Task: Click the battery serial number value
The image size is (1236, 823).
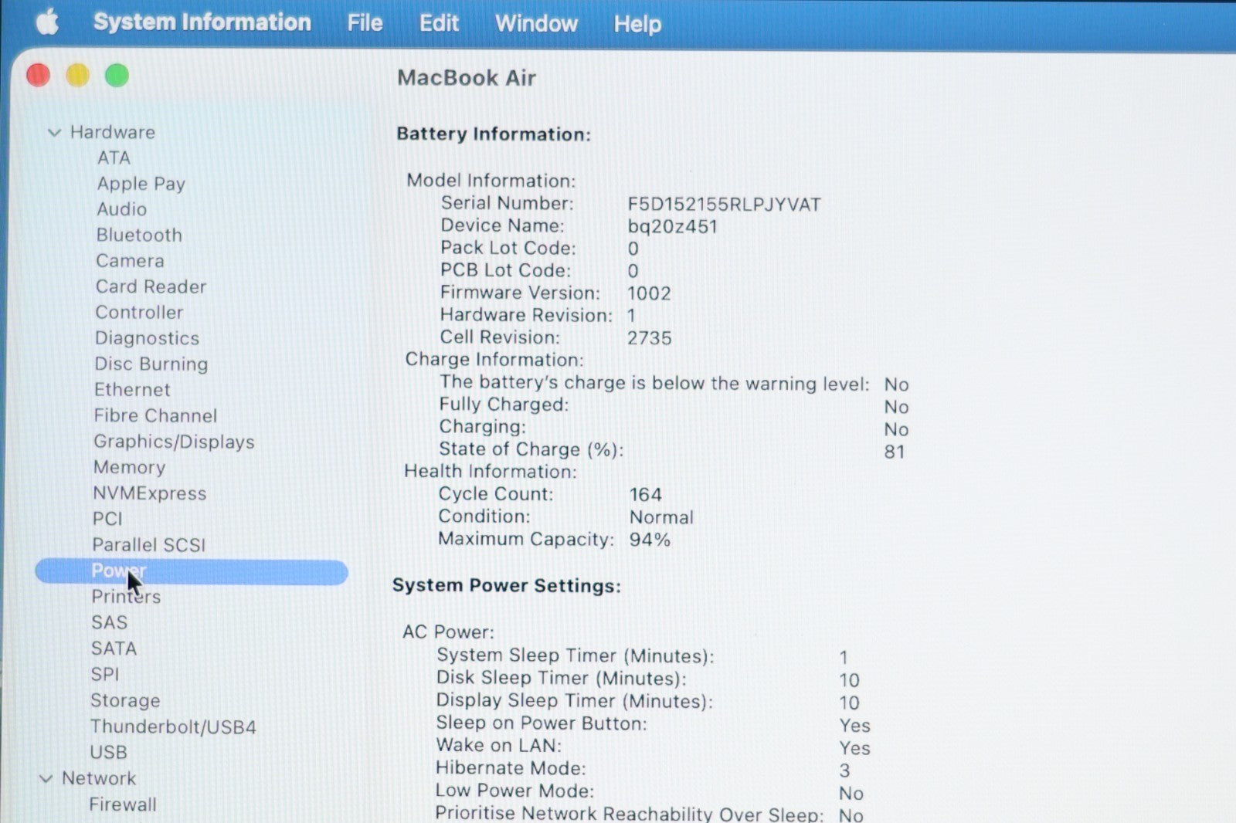Action: (x=723, y=205)
